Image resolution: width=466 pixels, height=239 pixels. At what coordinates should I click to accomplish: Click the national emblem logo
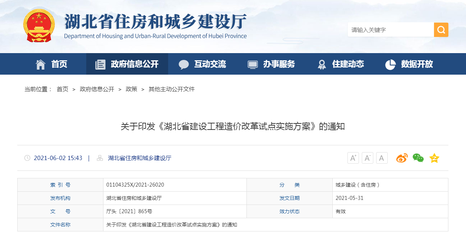coord(39,25)
